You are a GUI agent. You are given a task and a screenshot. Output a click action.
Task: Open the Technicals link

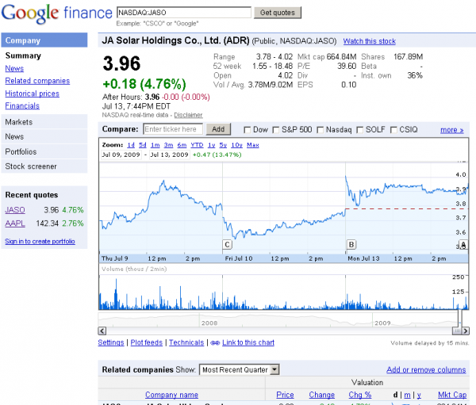pos(186,342)
